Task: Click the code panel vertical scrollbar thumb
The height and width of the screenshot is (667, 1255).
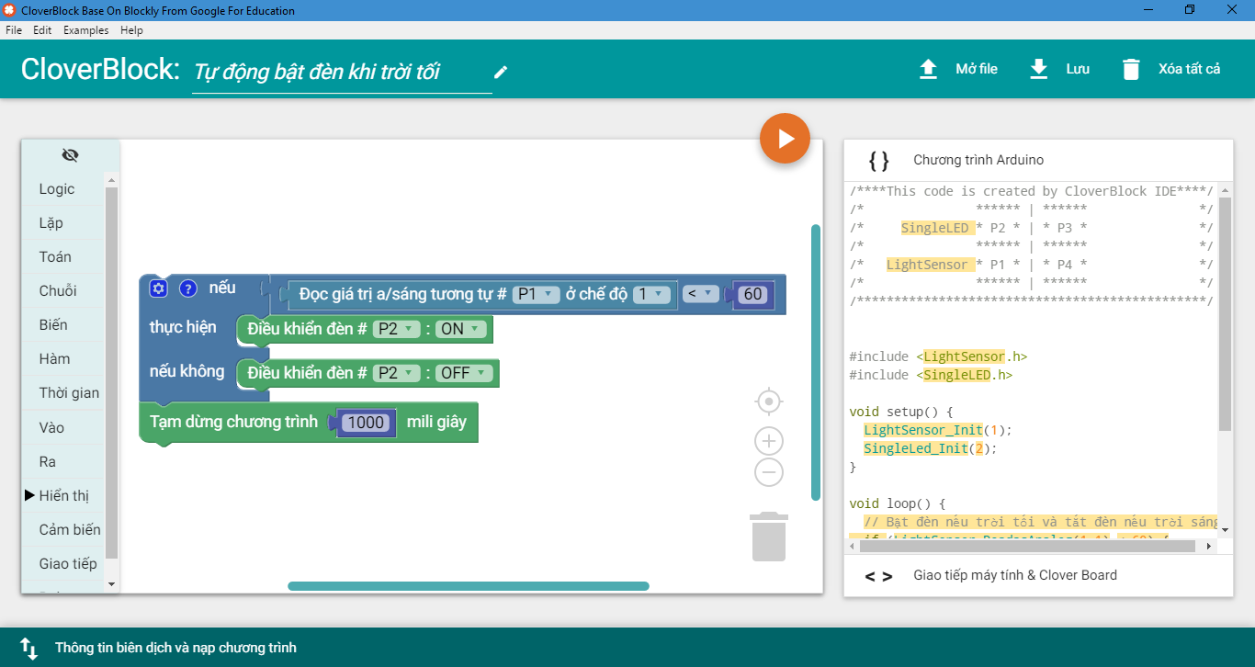Action: point(1225,313)
